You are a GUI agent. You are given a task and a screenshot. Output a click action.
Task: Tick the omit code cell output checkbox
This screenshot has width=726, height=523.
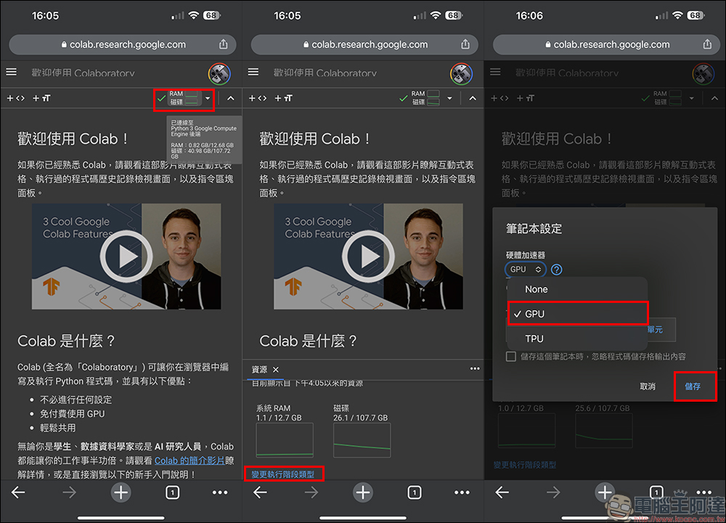coord(511,357)
